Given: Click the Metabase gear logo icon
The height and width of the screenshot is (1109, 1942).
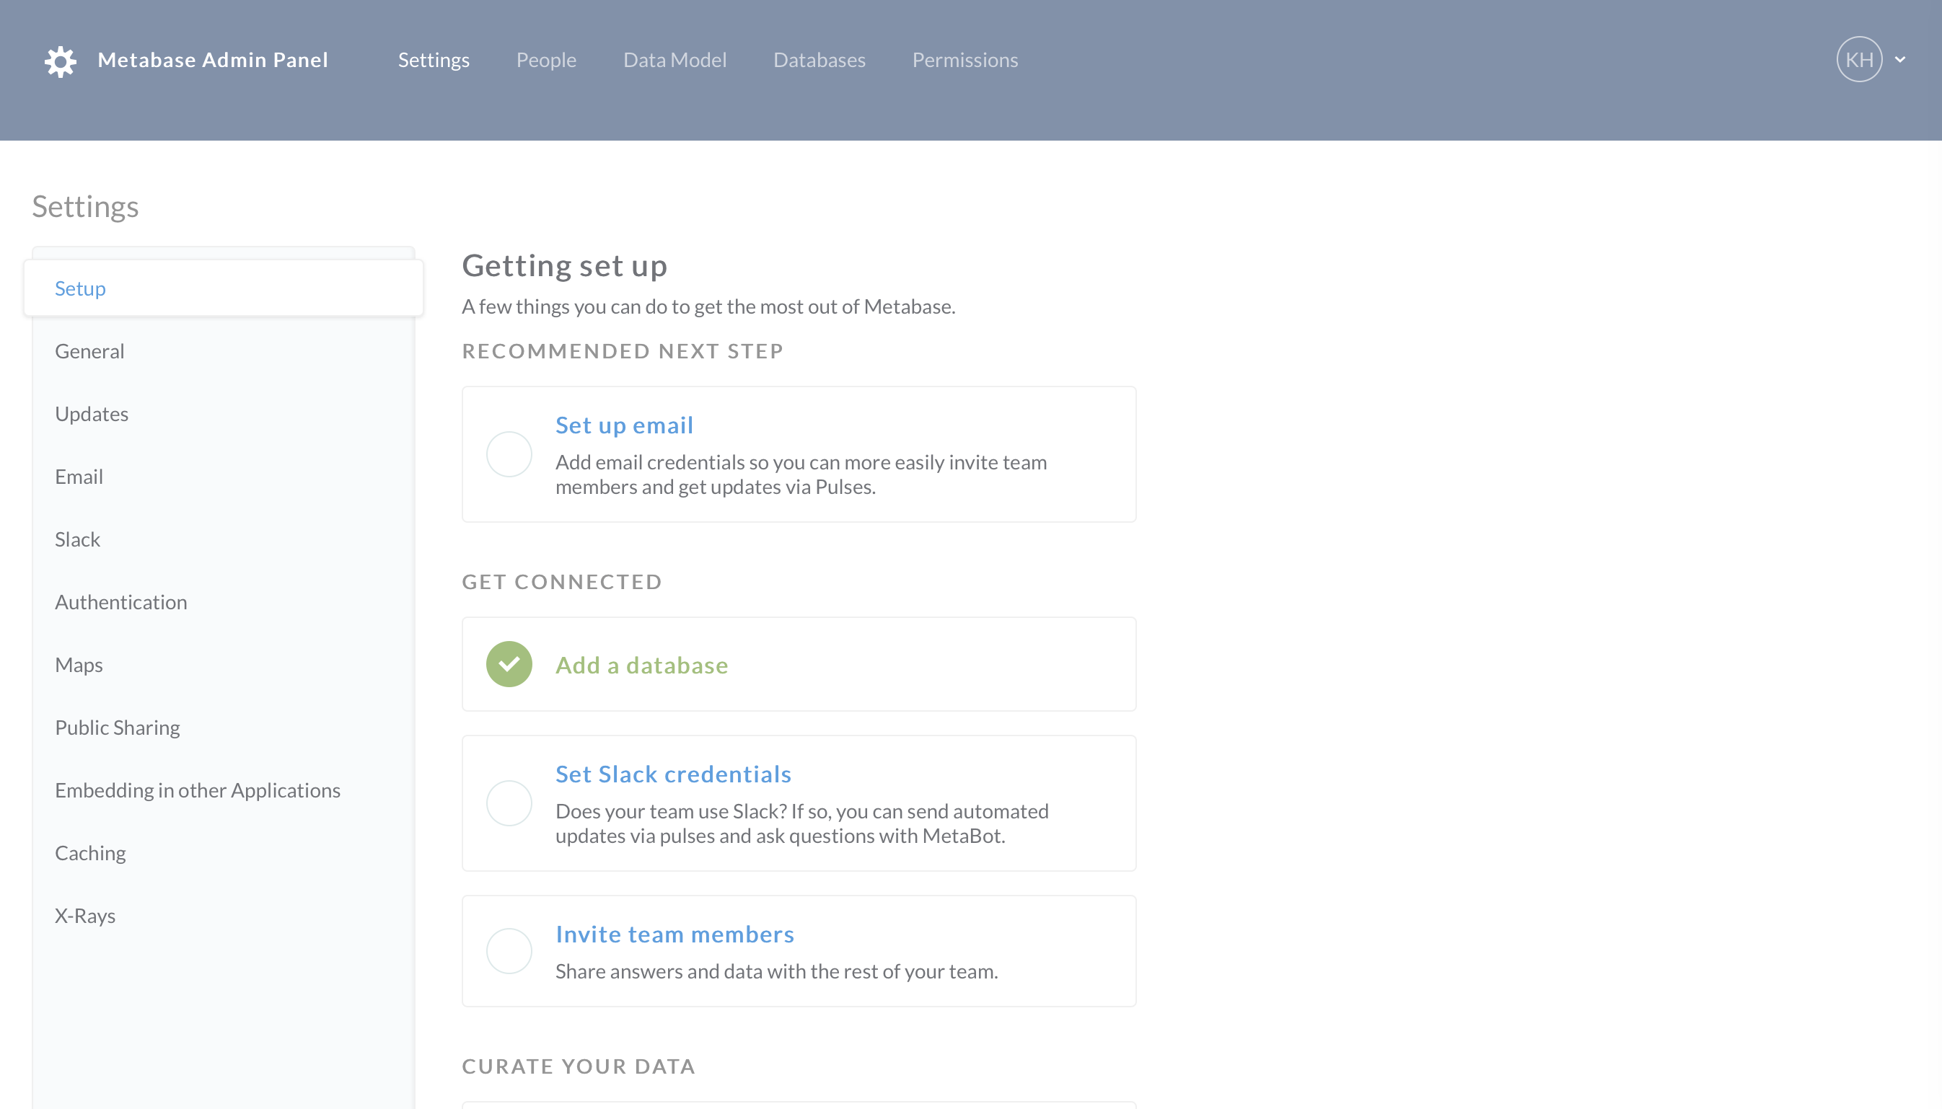Looking at the screenshot, I should coord(60,60).
